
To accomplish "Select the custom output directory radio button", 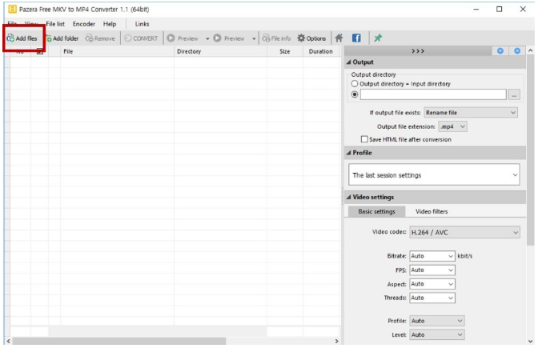I will click(x=355, y=94).
